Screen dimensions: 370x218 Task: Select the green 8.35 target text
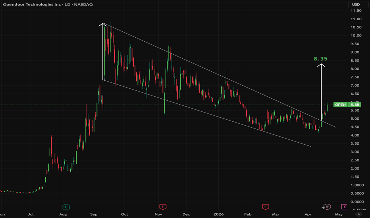coord(320,59)
